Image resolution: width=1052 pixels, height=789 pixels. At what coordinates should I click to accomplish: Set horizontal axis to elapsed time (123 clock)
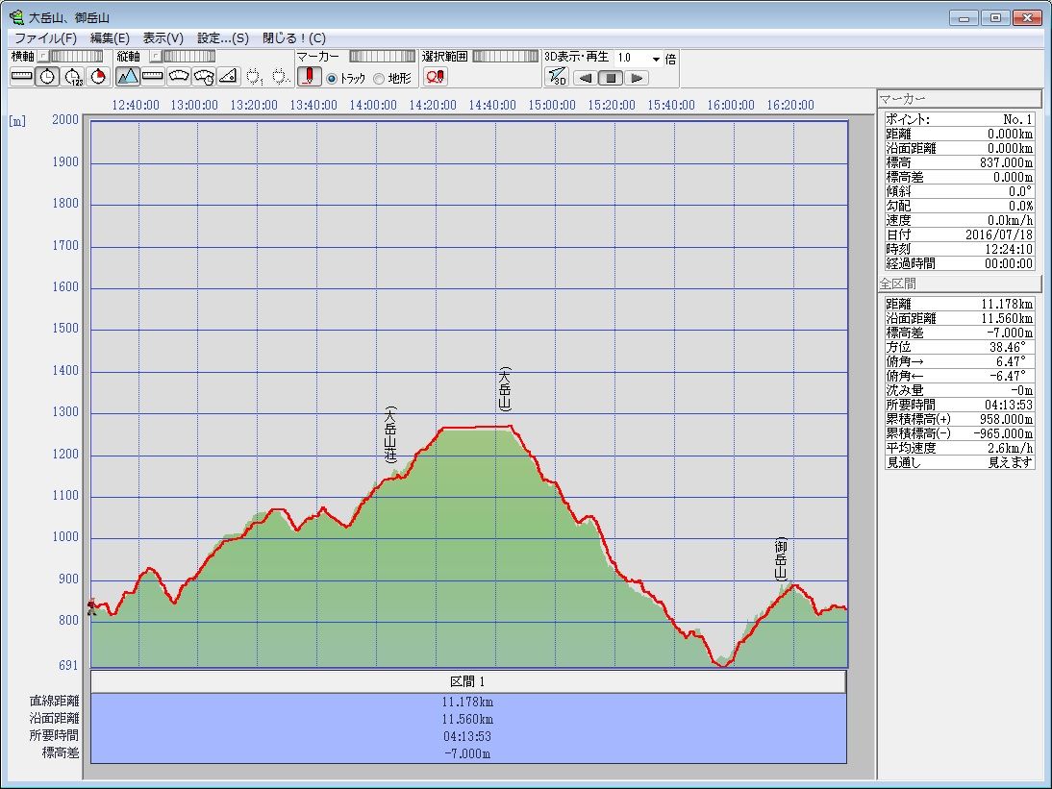tap(73, 77)
